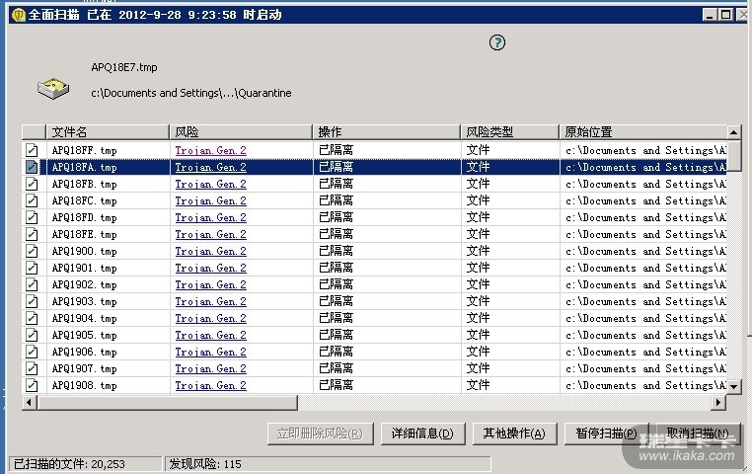Click the quarantine drive scanning icon
This screenshot has height=474, width=752.
click(x=53, y=88)
